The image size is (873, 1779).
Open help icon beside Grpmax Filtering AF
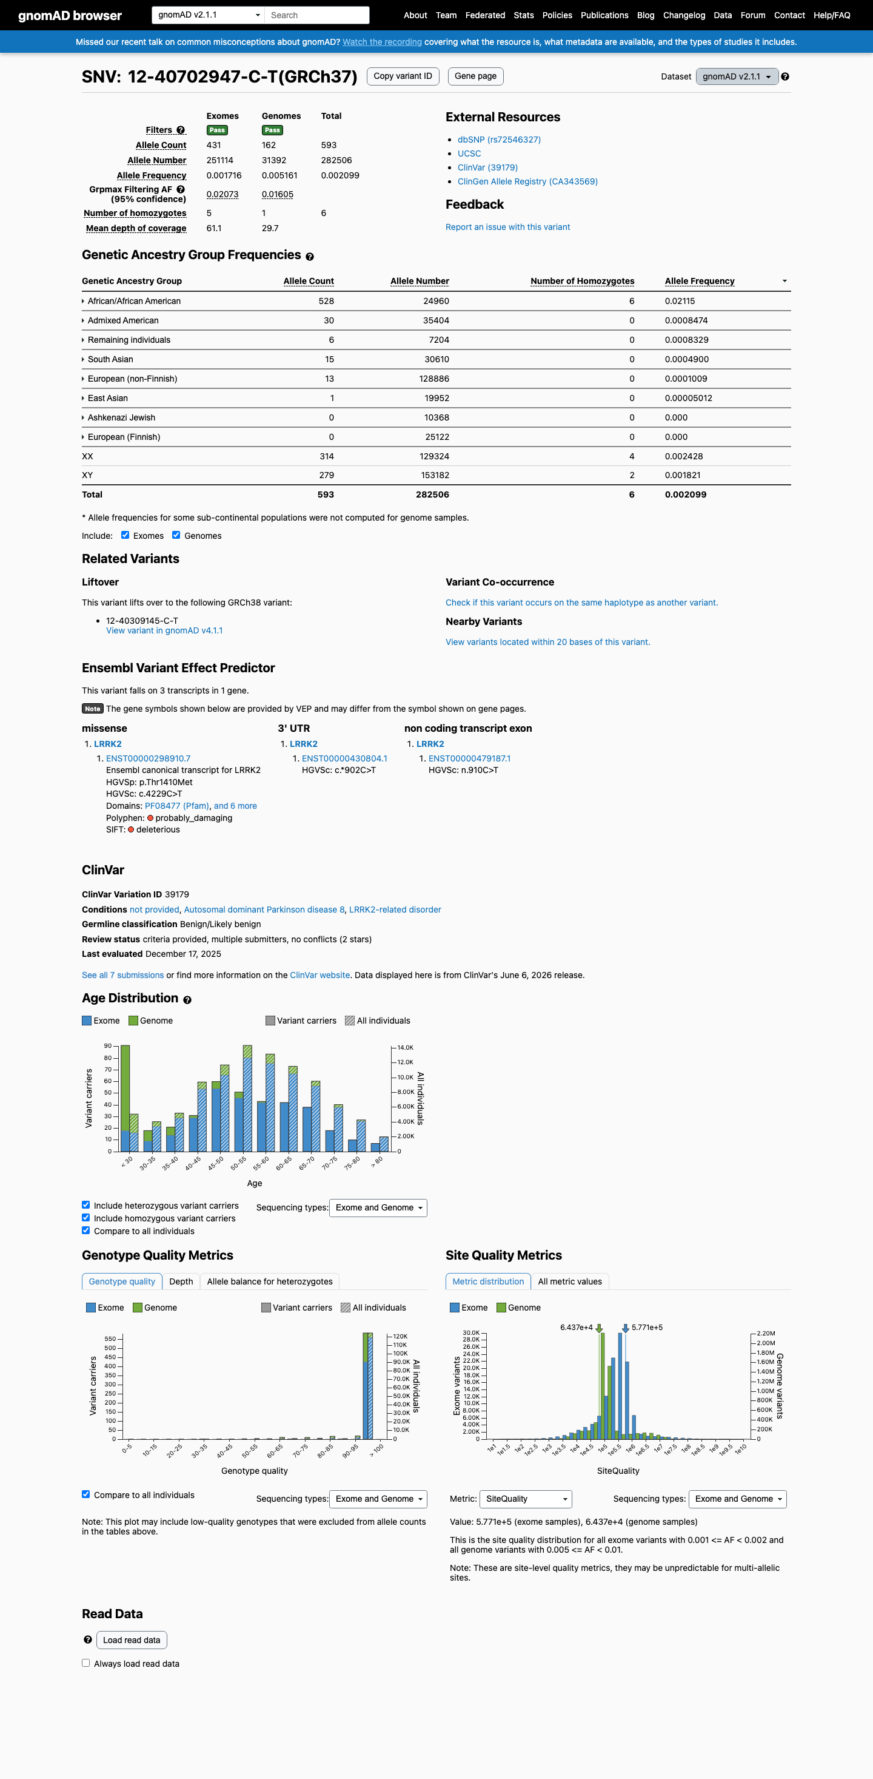181,189
